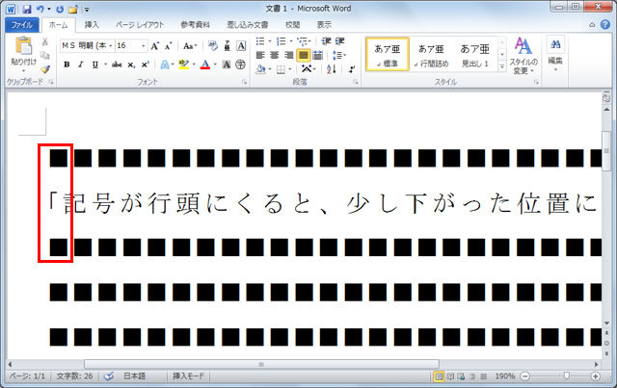Expand the styles gallery more button
The width and height of the screenshot is (617, 388).
pyautogui.click(x=502, y=66)
